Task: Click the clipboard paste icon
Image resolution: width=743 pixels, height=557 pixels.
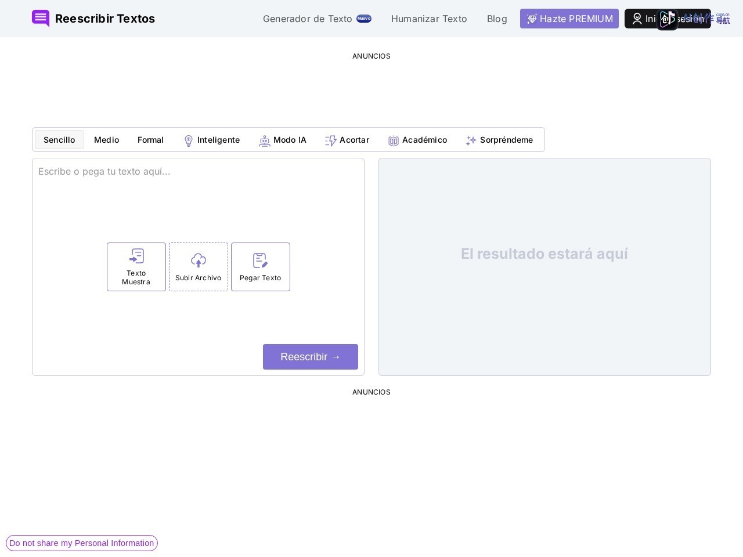Action: pyautogui.click(x=261, y=261)
